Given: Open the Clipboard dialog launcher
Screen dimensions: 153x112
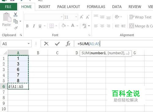Looking at the screenshot, I should coord(21,35).
